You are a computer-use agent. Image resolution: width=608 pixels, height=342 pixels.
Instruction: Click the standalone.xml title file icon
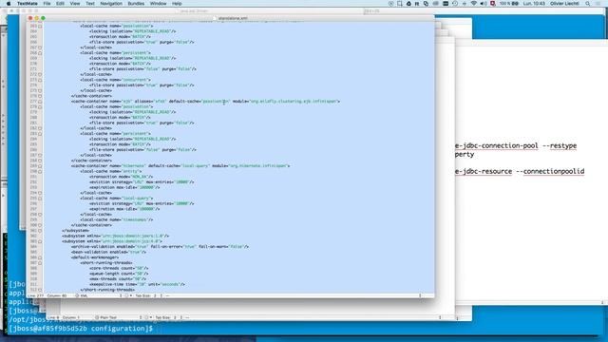[x=216, y=18]
